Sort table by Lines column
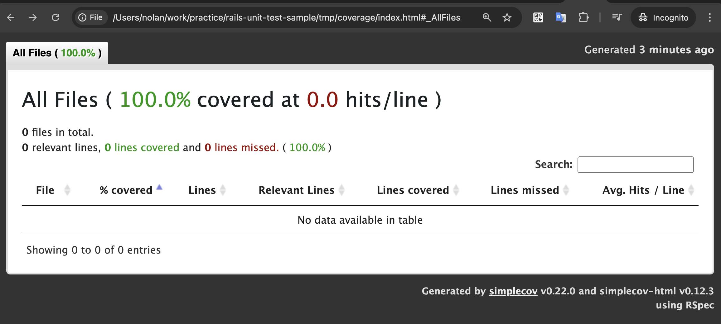The image size is (721, 324). (x=202, y=190)
